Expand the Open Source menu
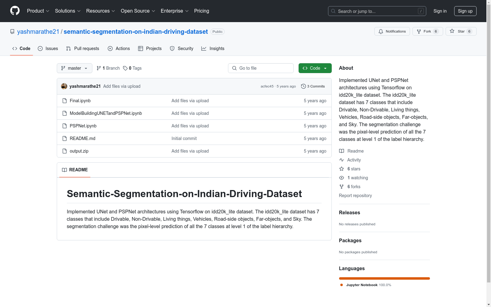The height and width of the screenshot is (307, 491). [x=138, y=11]
